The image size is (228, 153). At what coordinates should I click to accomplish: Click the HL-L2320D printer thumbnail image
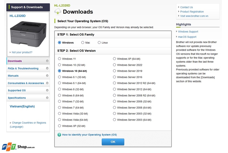pos(28,34)
